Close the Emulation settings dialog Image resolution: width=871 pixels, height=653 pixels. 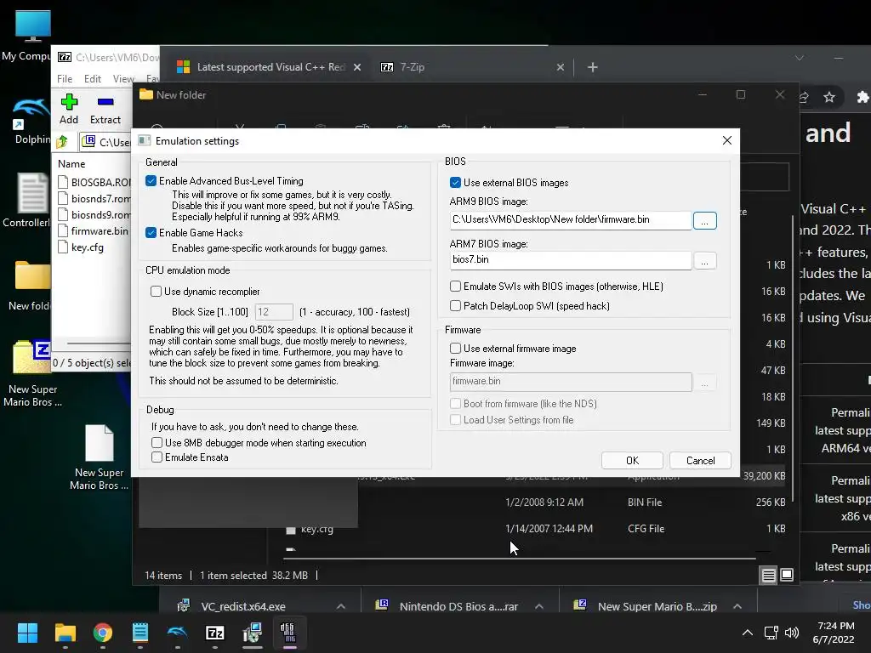727,140
